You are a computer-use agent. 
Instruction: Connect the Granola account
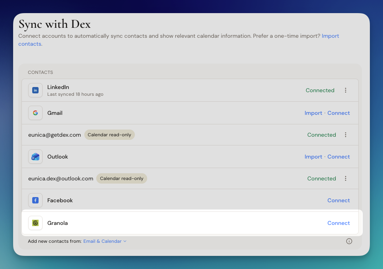338,223
